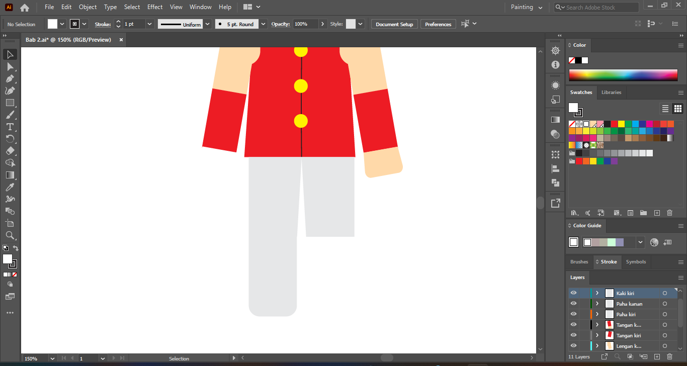Select the Pen tool
This screenshot has width=687, height=366.
click(x=10, y=78)
